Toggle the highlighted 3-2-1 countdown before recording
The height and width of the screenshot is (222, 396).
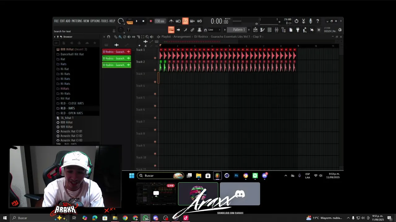(185, 21)
